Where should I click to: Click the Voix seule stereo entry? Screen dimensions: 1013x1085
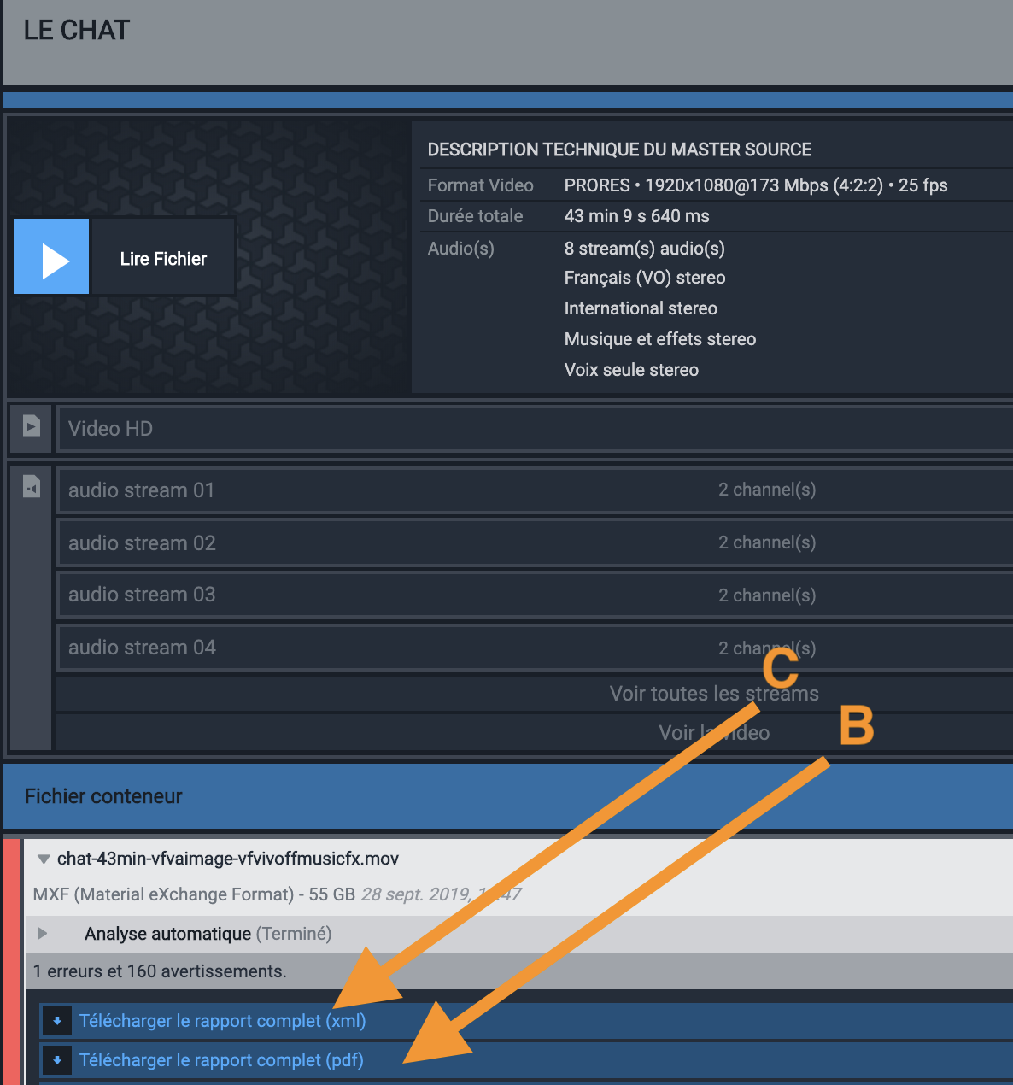631,370
